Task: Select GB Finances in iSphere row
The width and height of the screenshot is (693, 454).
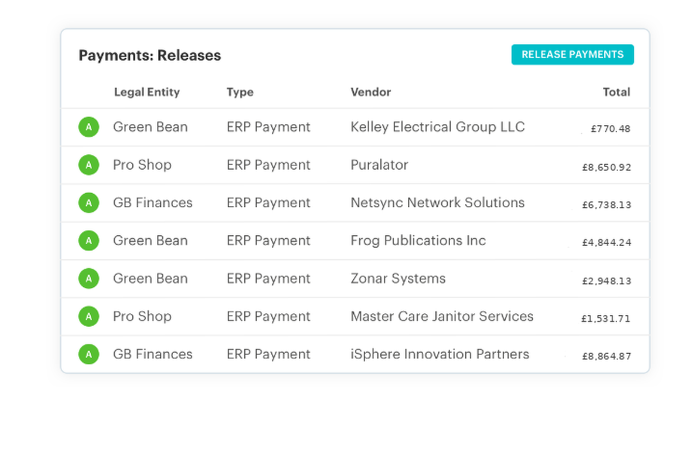Action: tap(152, 354)
